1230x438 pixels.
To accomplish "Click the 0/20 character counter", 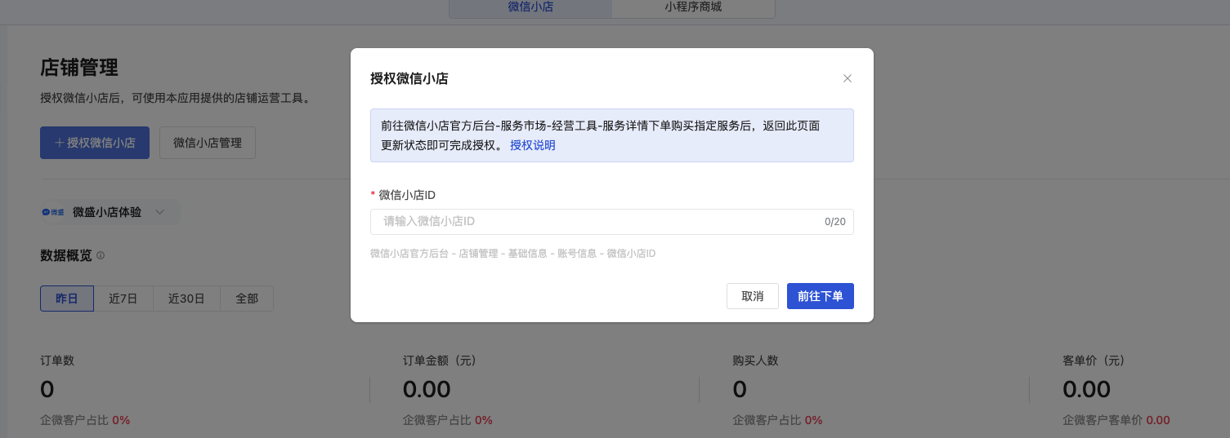I will tap(835, 222).
